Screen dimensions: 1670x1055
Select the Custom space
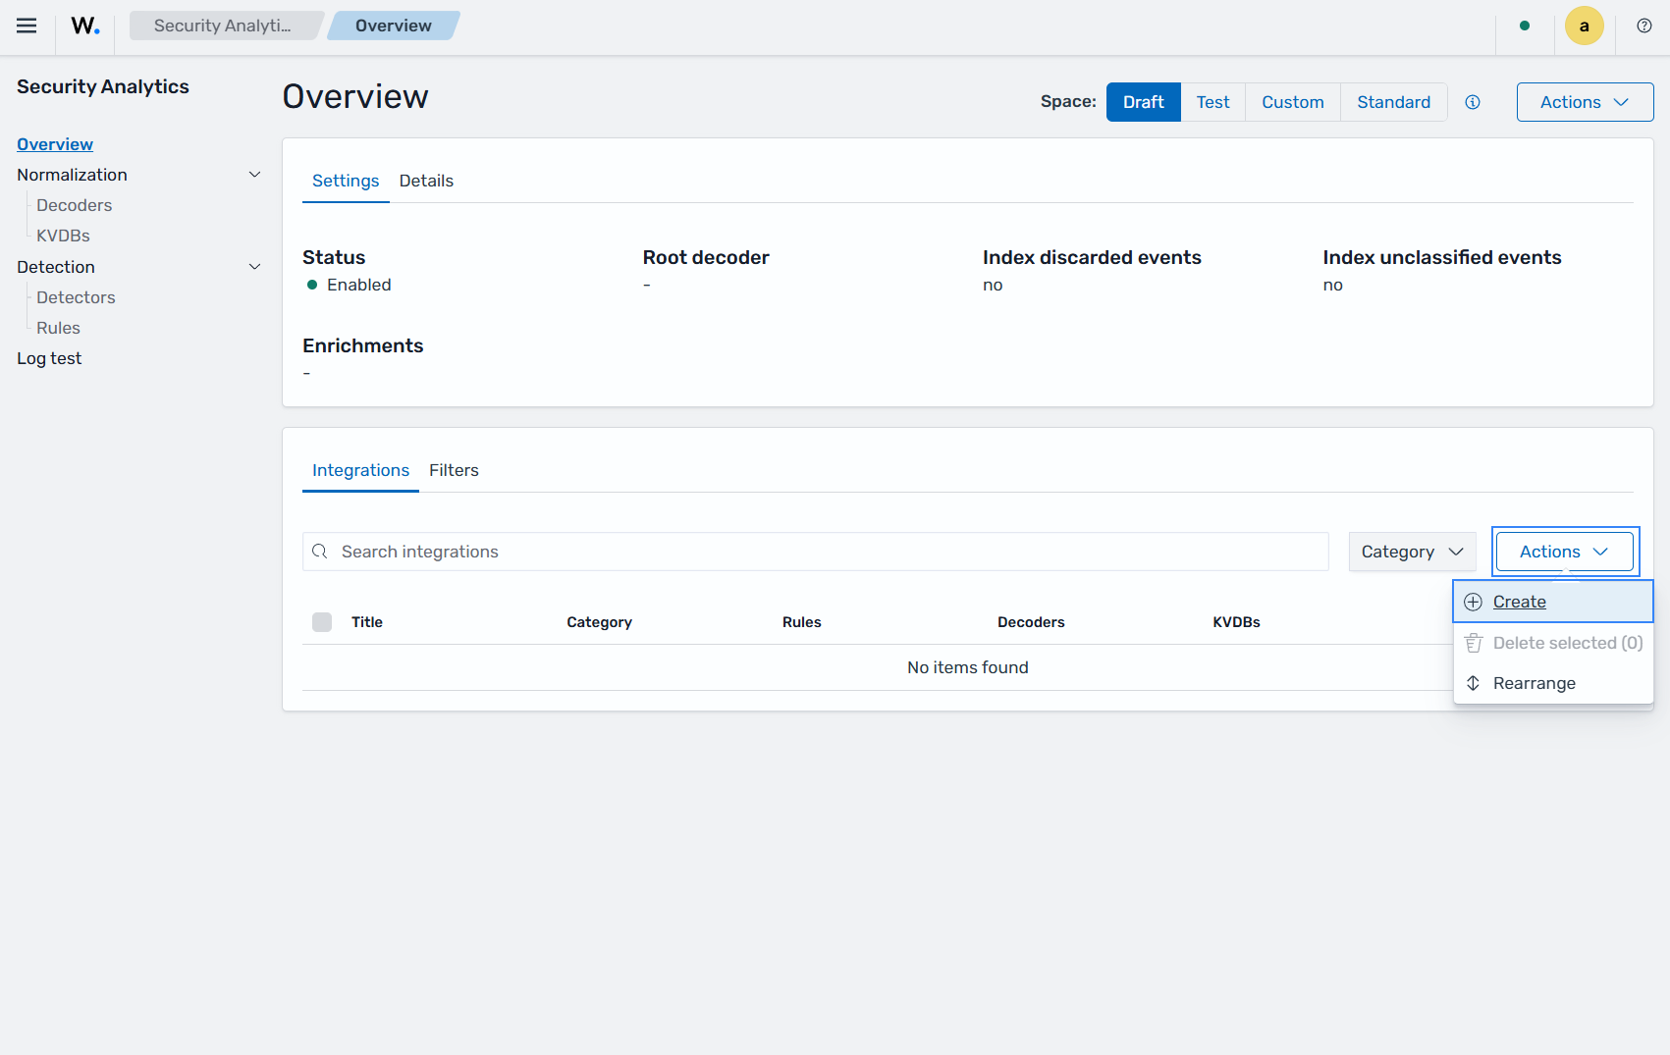tap(1293, 102)
